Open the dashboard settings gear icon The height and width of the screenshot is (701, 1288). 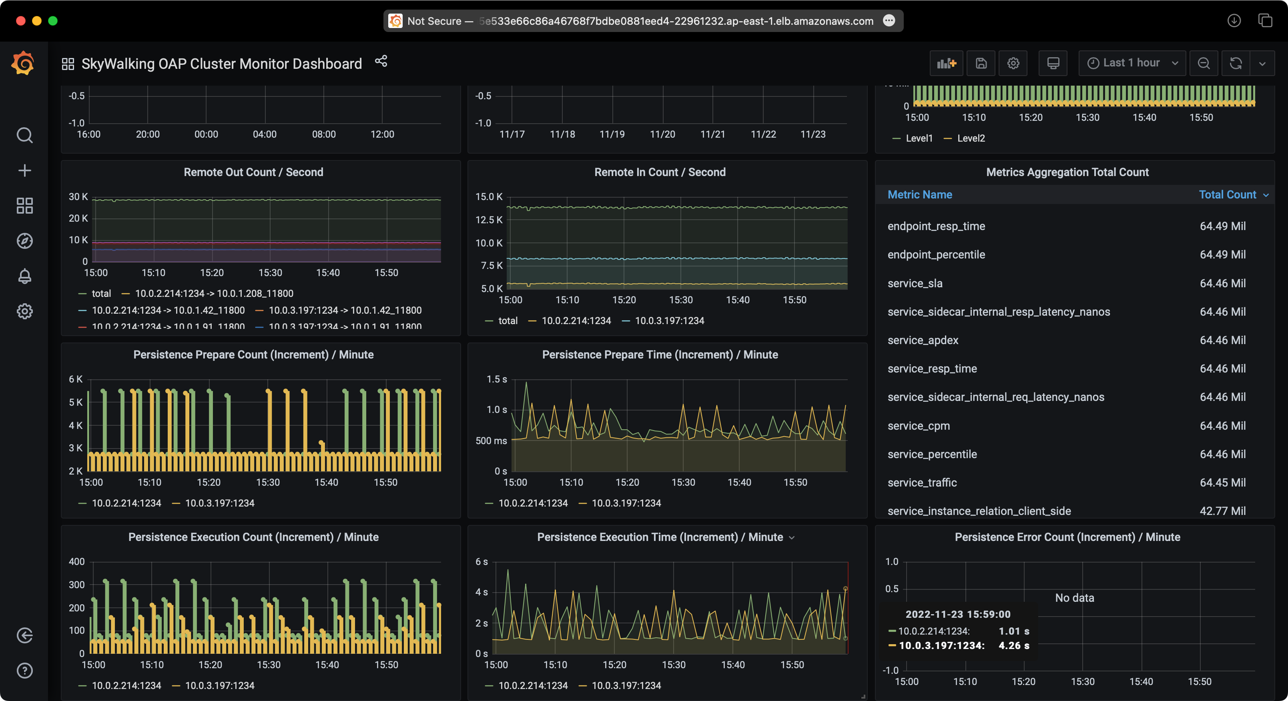click(1012, 63)
